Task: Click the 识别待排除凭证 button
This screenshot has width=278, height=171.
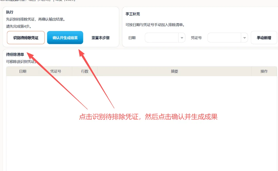Action: click(26, 38)
